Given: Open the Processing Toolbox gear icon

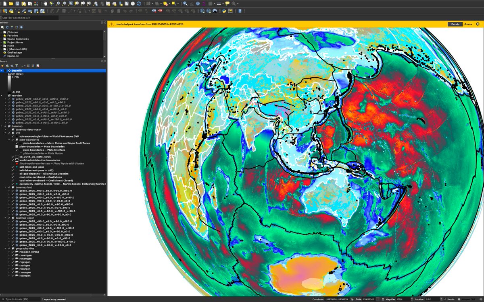Looking at the screenshot, I should pyautogui.click(x=198, y=3).
